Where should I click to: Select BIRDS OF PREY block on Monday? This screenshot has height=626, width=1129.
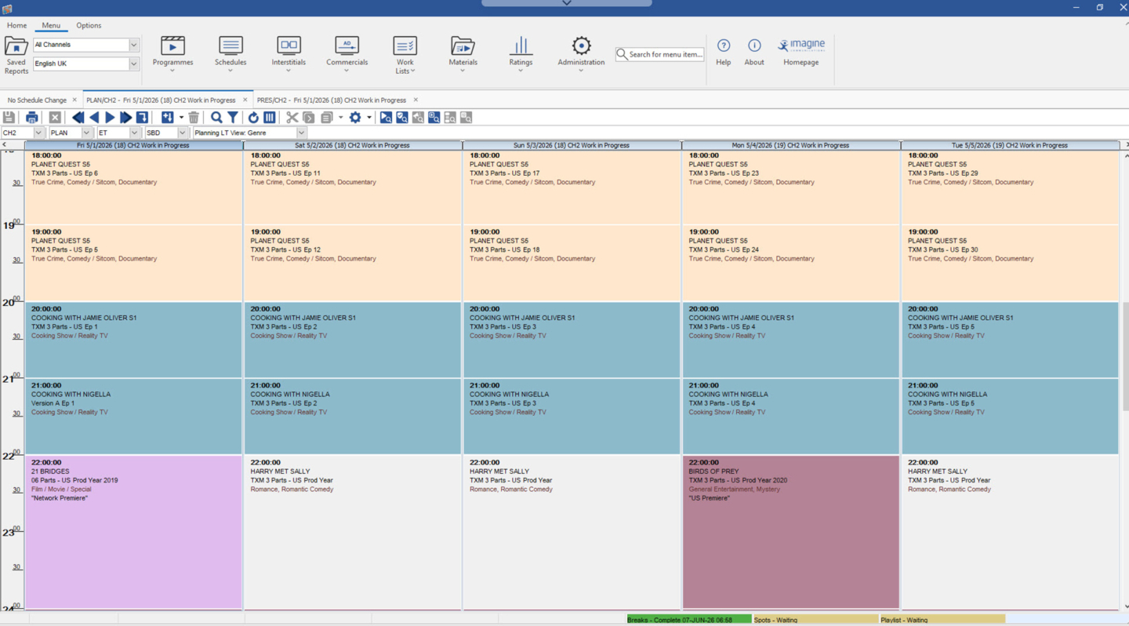[791, 532]
